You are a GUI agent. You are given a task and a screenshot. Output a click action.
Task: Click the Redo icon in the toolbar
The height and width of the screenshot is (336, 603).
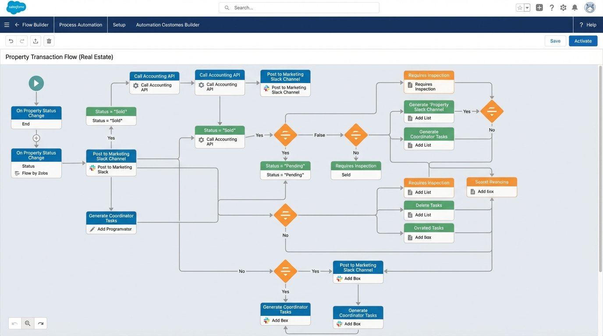21,40
